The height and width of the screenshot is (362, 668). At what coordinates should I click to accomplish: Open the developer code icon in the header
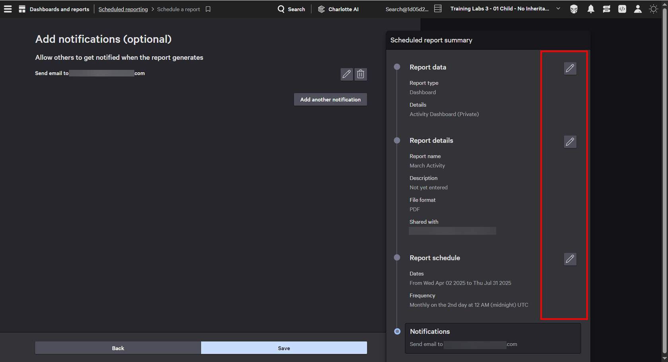point(622,9)
